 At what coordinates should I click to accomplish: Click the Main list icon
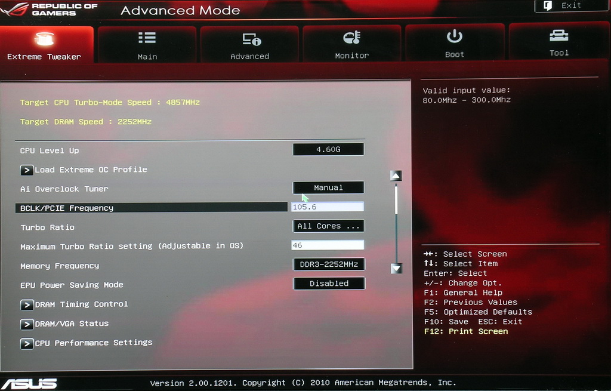pyautogui.click(x=147, y=38)
